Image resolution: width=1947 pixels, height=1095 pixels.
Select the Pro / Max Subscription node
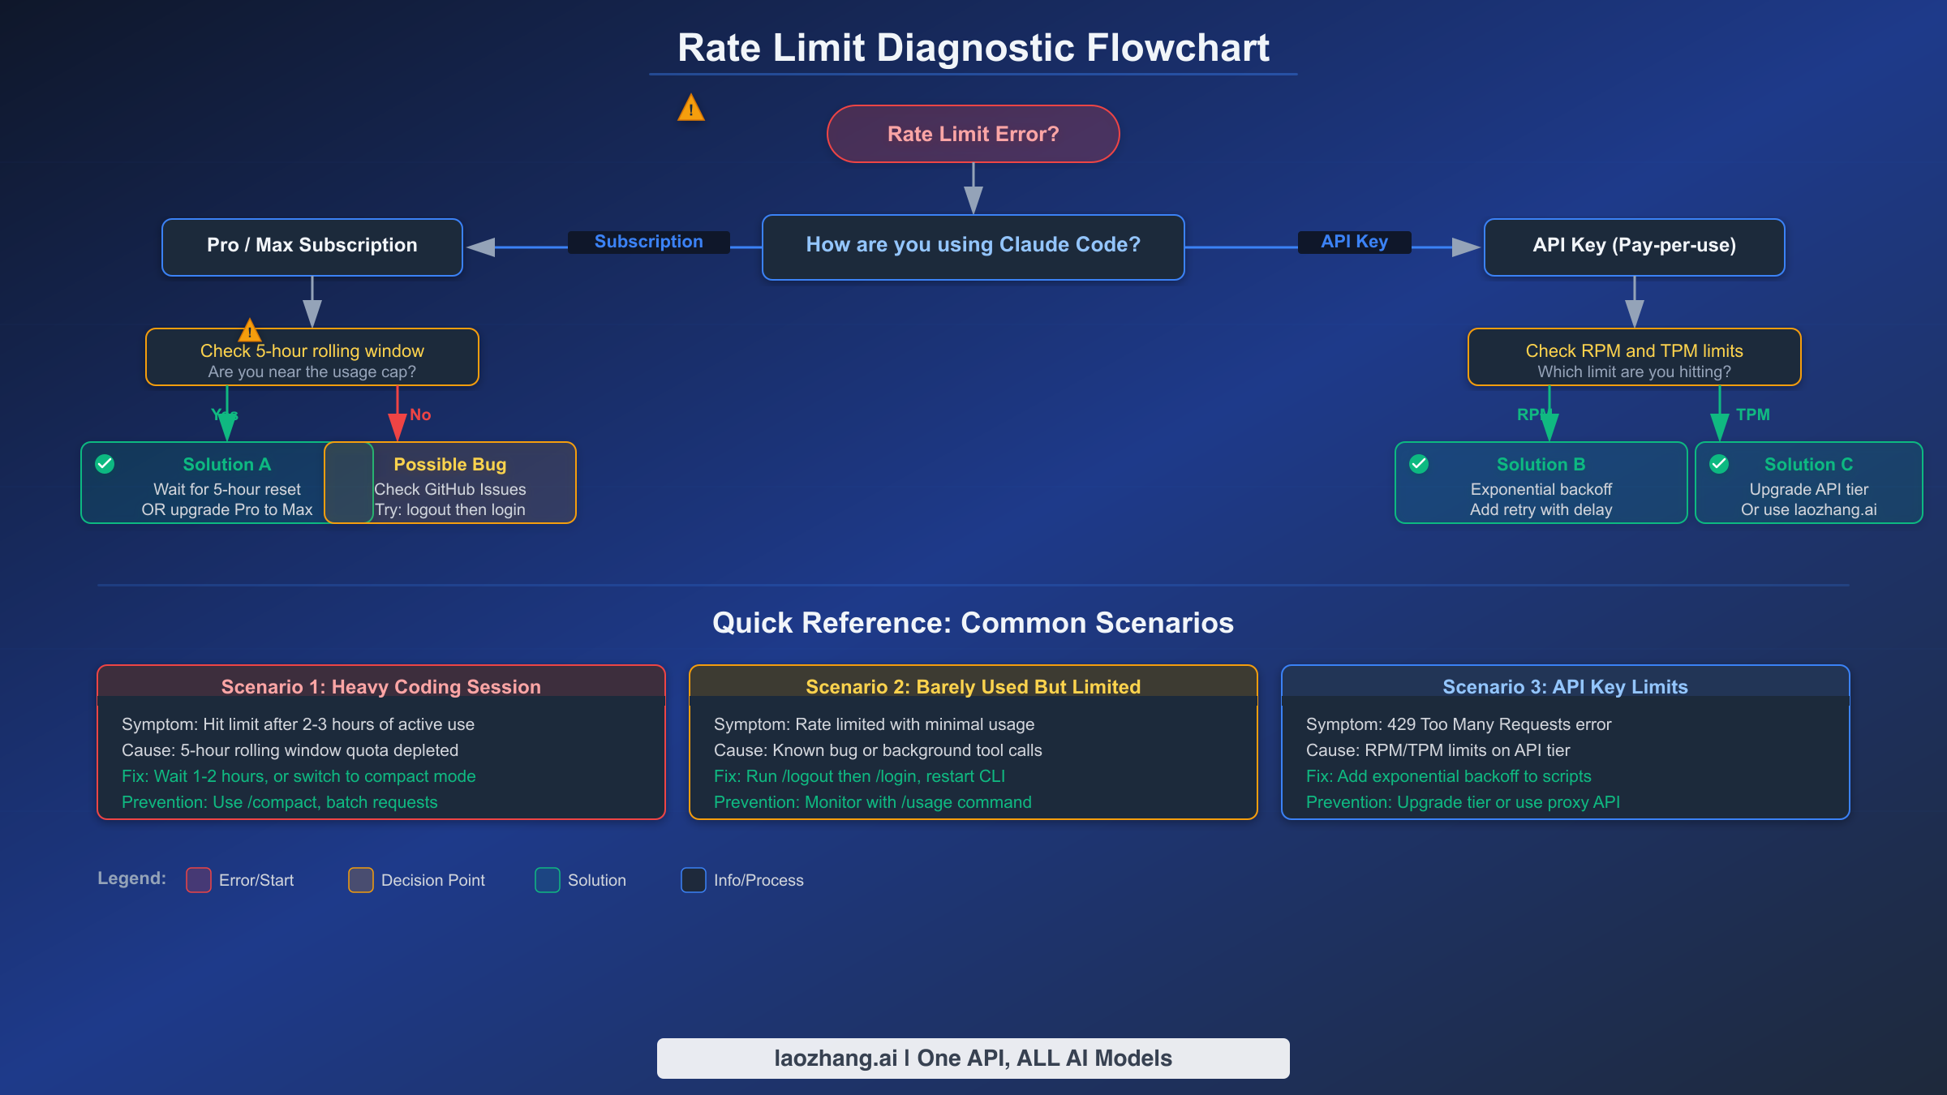[x=311, y=246]
